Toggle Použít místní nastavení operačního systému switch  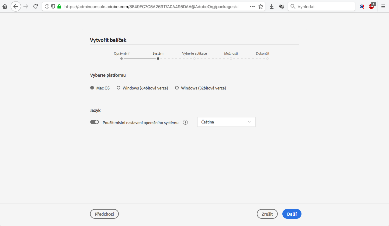pyautogui.click(x=95, y=122)
